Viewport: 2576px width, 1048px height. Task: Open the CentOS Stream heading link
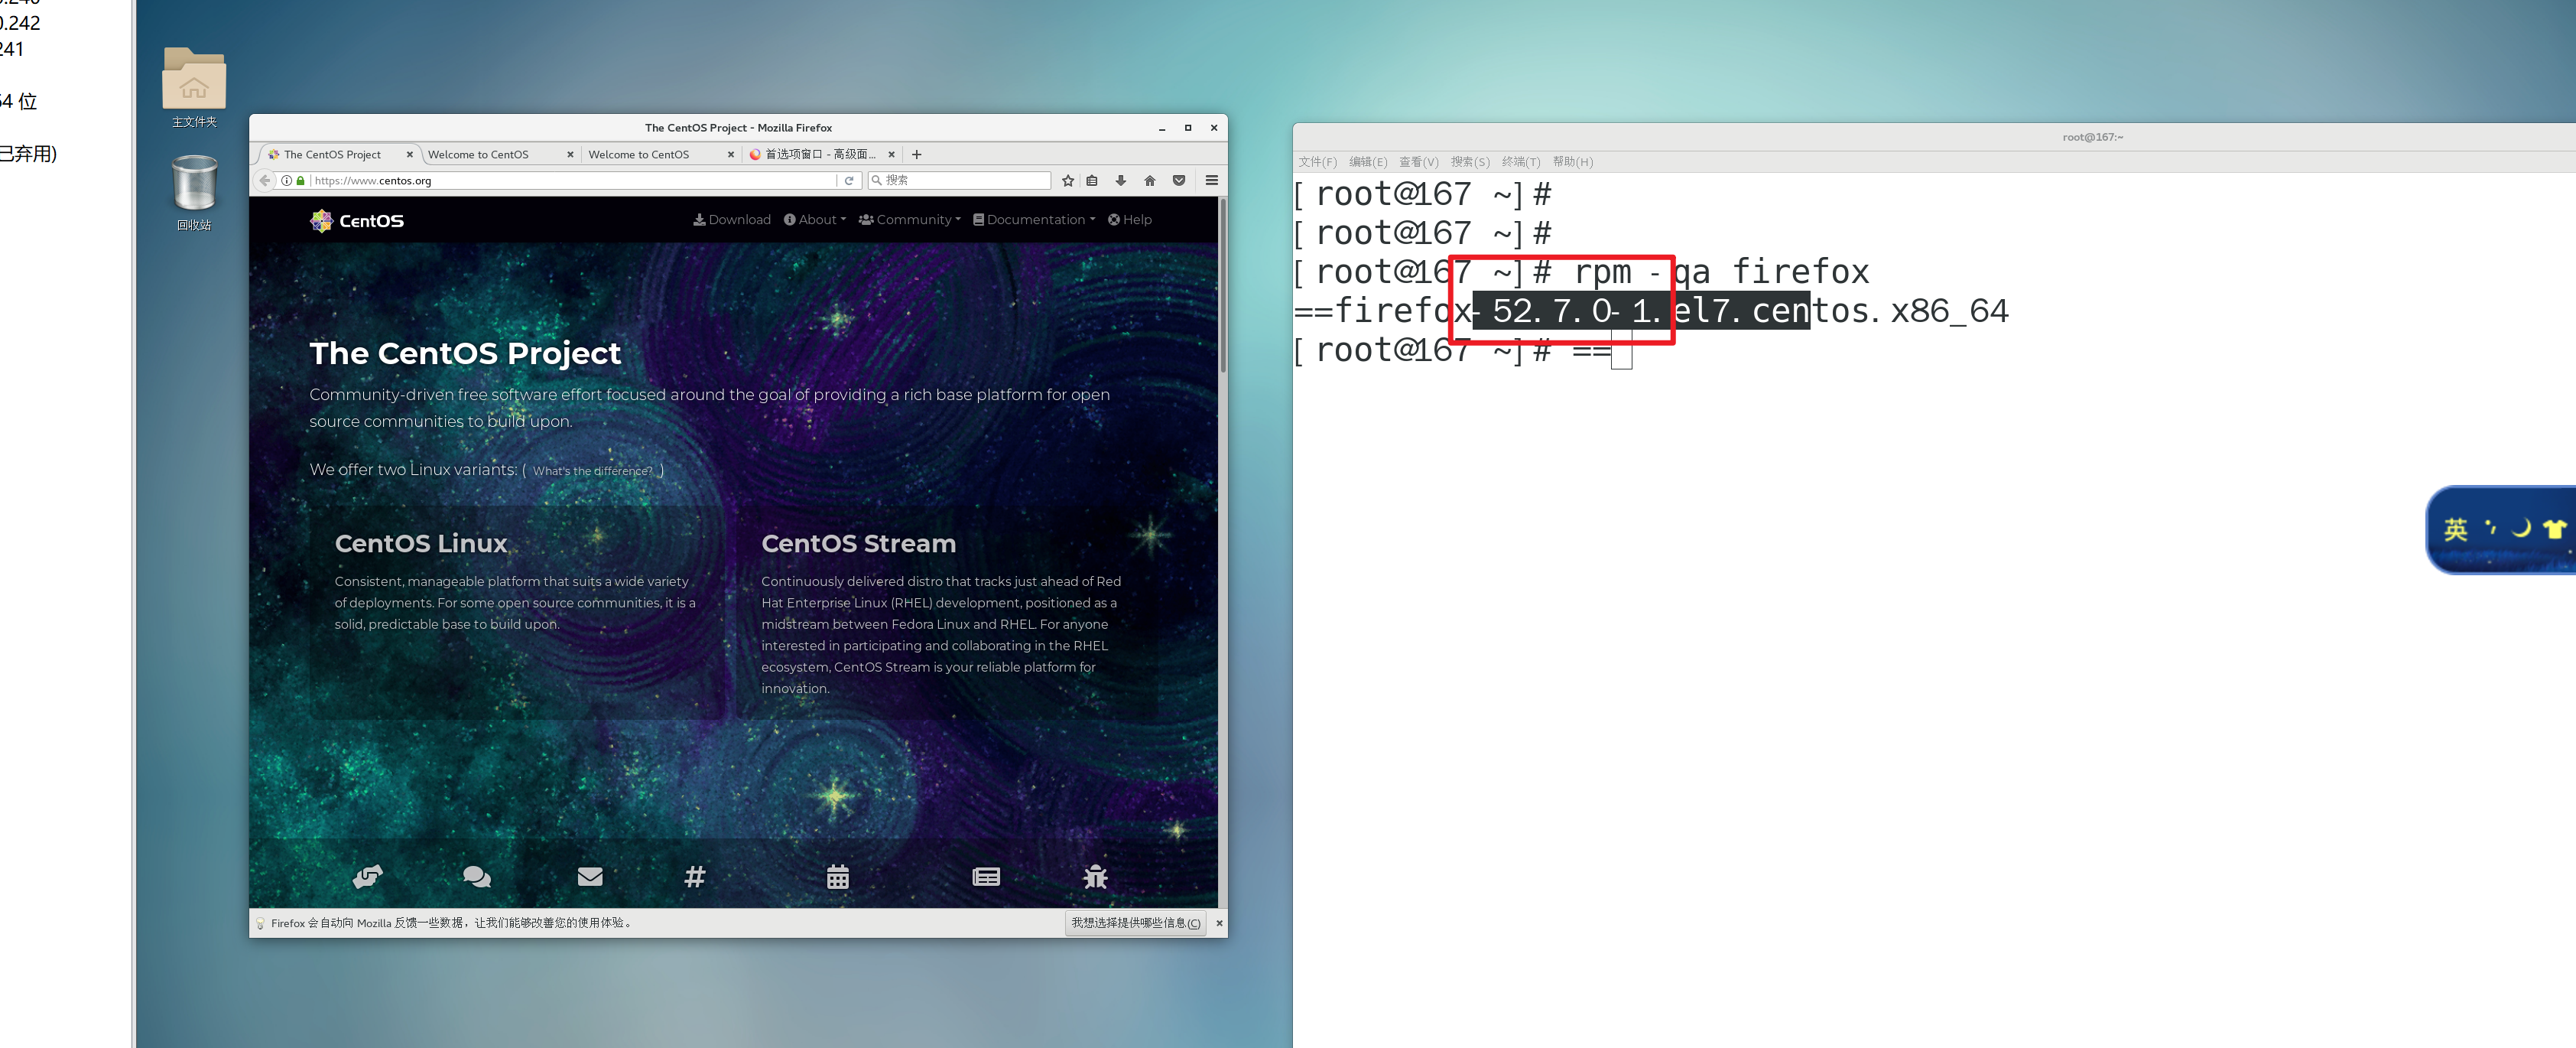click(858, 543)
